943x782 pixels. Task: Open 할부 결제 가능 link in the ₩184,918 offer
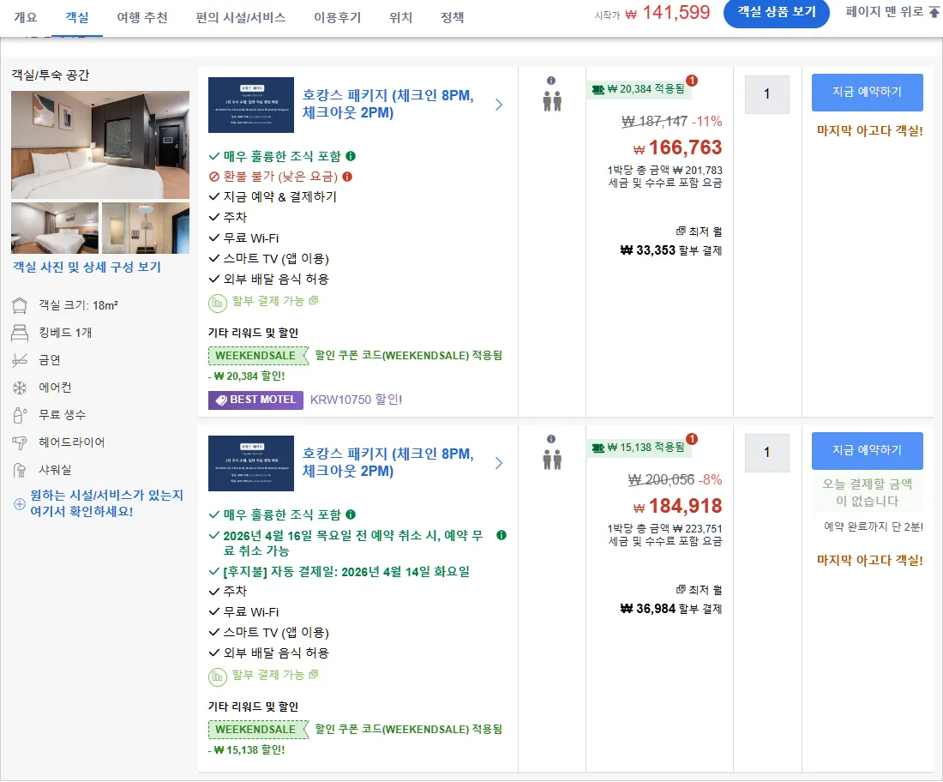(275, 675)
